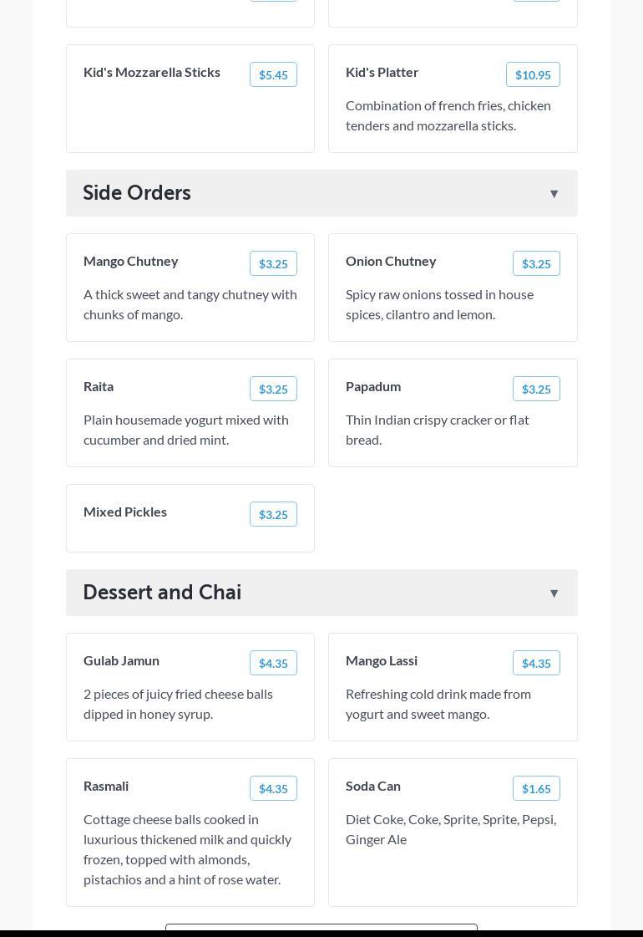Collapse the Side Orders section arrow
The image size is (643, 937).
tap(554, 194)
